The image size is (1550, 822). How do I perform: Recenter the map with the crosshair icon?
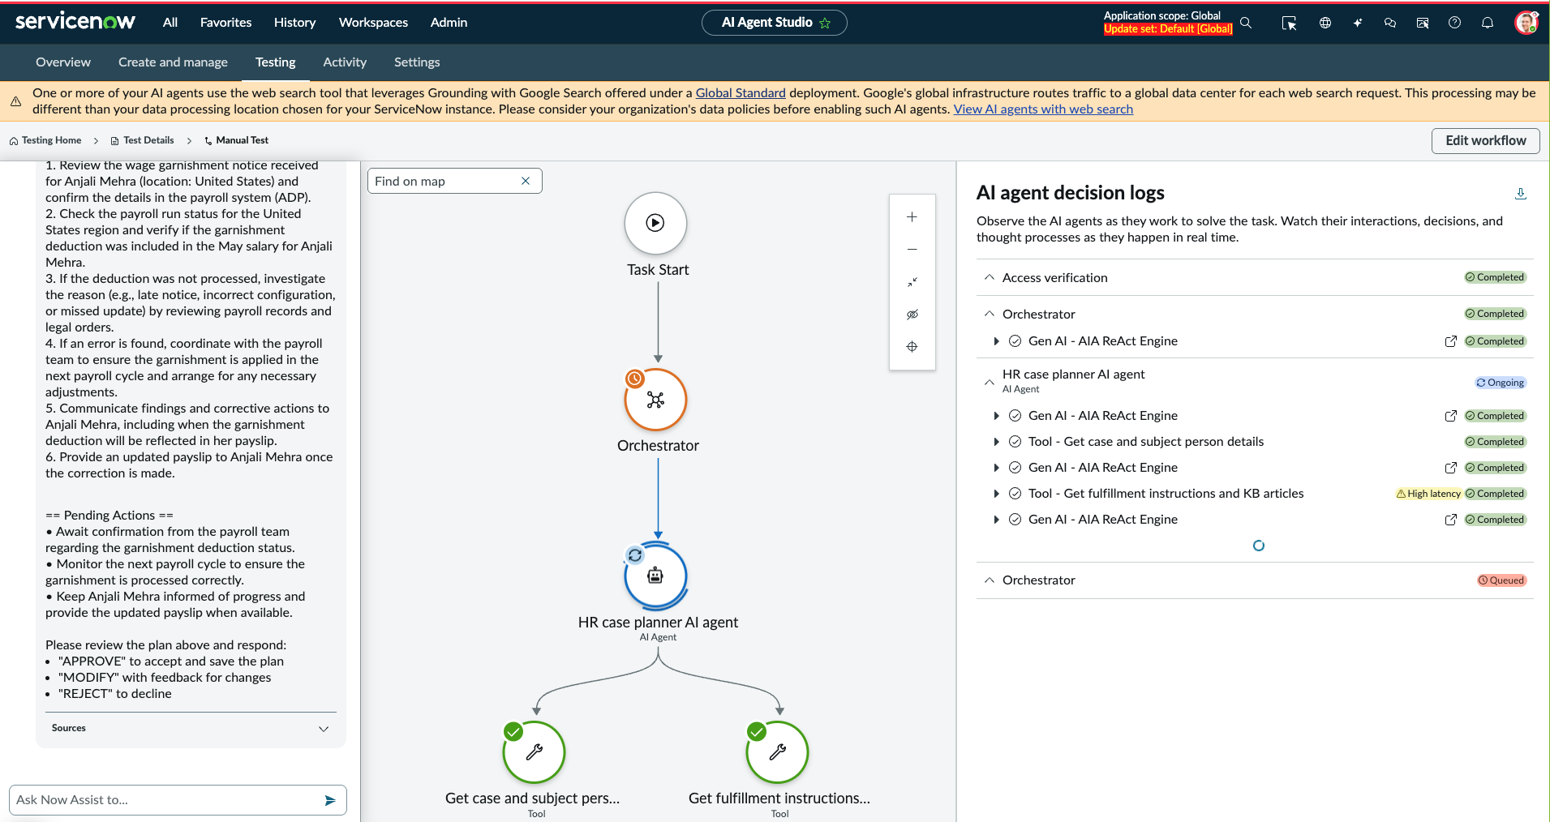(912, 347)
